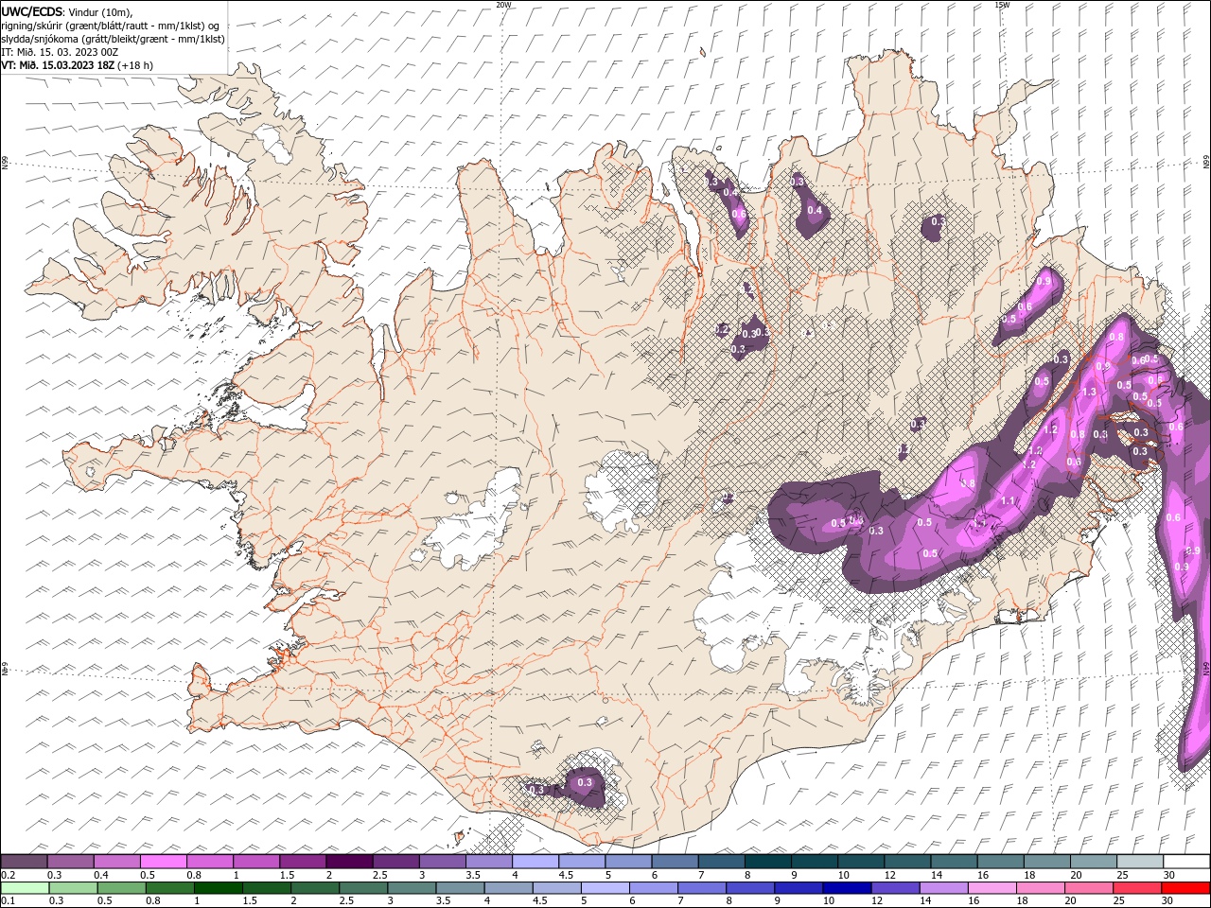Viewport: 1211px width, 908px height.
Task: Click the '0.1' label under the lower legend
Action: tap(8, 901)
